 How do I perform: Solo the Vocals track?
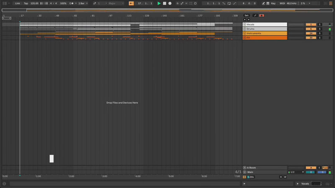click(x=319, y=25)
